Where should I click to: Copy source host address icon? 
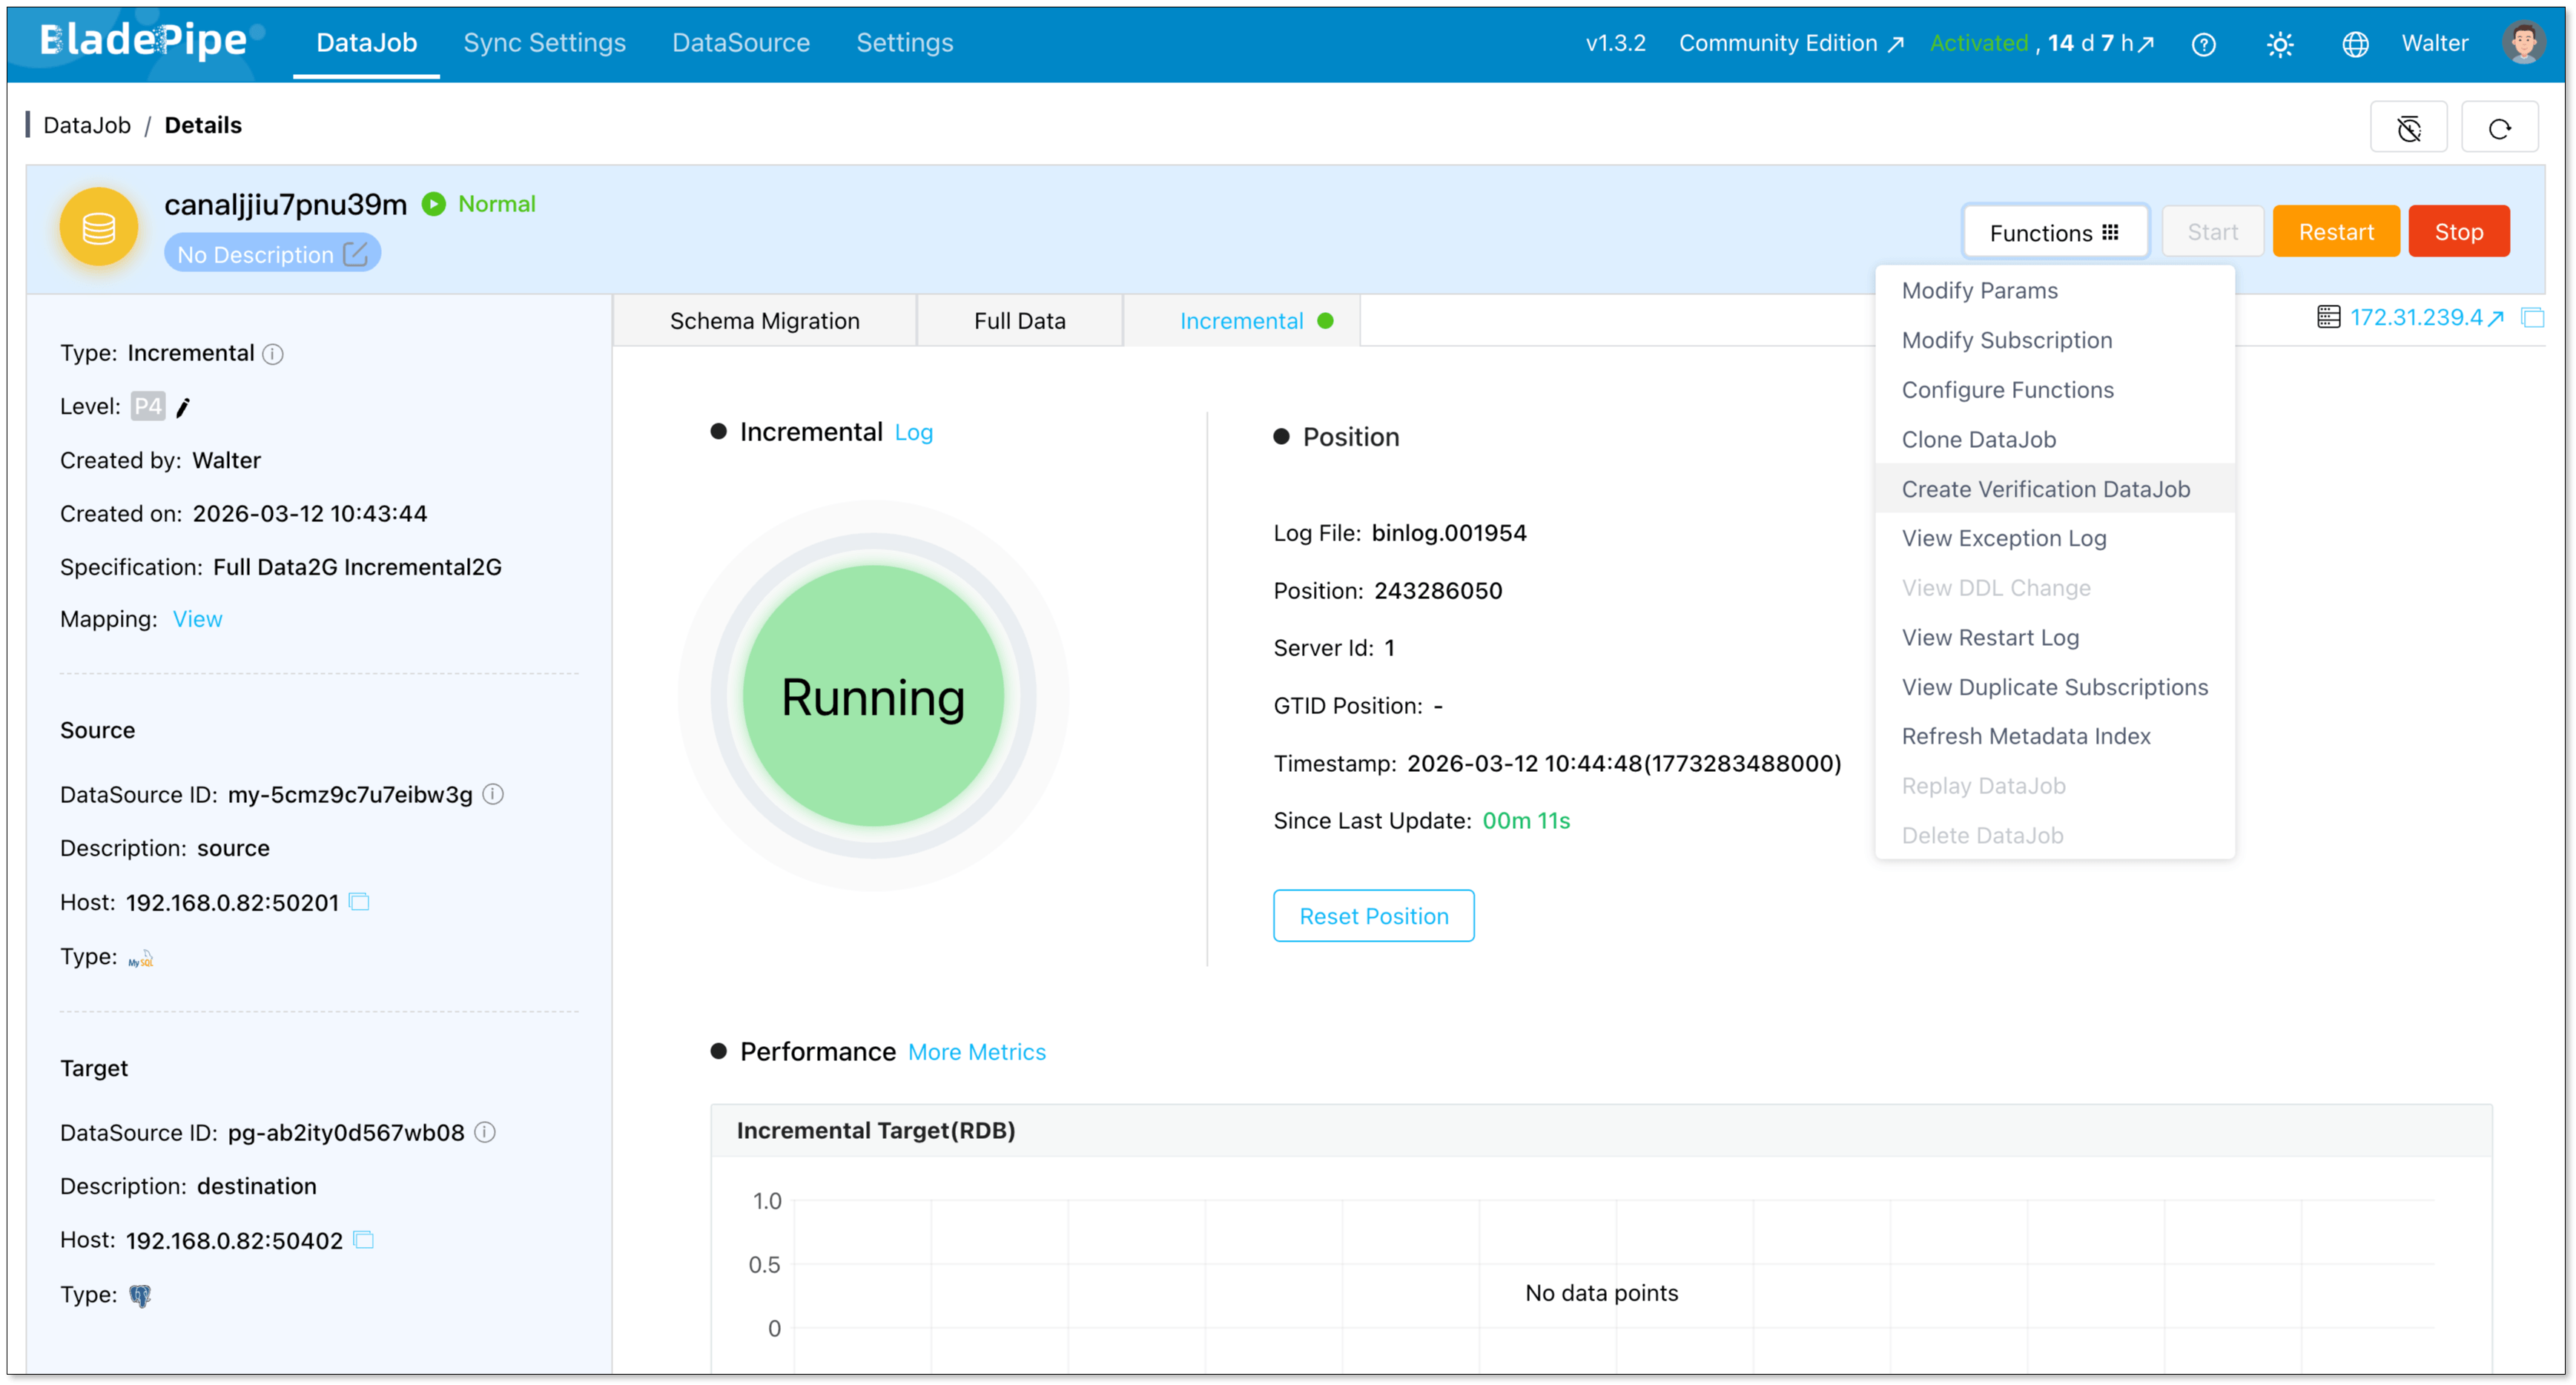tap(359, 902)
